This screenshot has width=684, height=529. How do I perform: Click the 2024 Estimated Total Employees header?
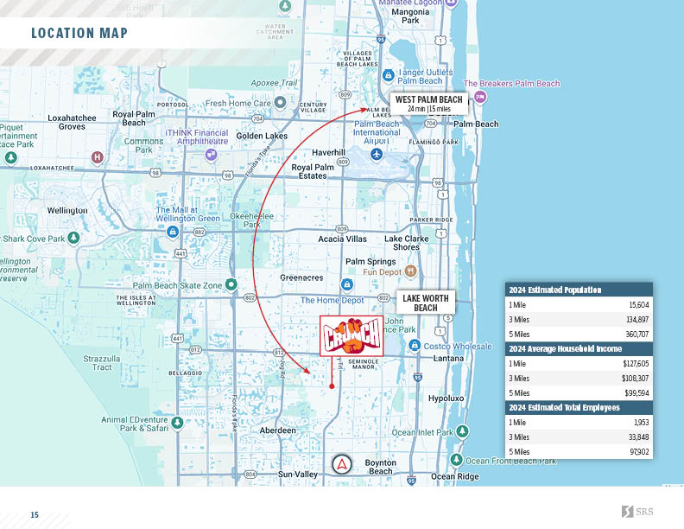pyautogui.click(x=579, y=408)
